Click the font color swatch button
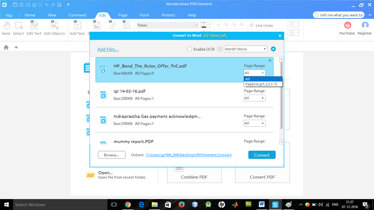 [x=204, y=25]
